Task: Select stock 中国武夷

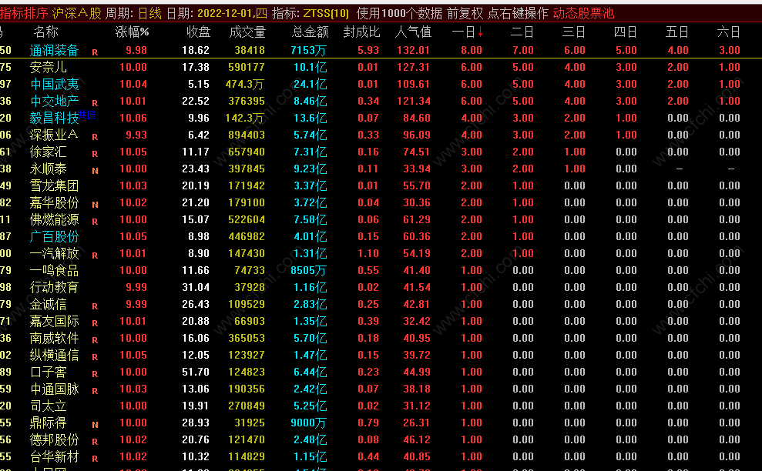Action: click(54, 84)
